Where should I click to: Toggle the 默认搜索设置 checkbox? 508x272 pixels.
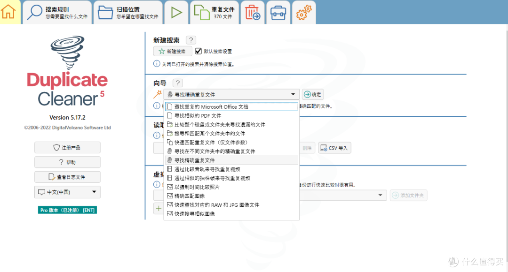pos(198,52)
